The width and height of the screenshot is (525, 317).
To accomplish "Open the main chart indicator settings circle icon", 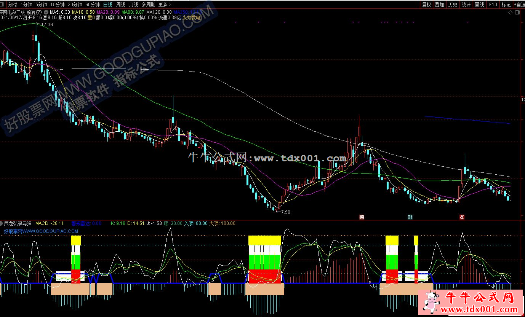I will 46,12.
